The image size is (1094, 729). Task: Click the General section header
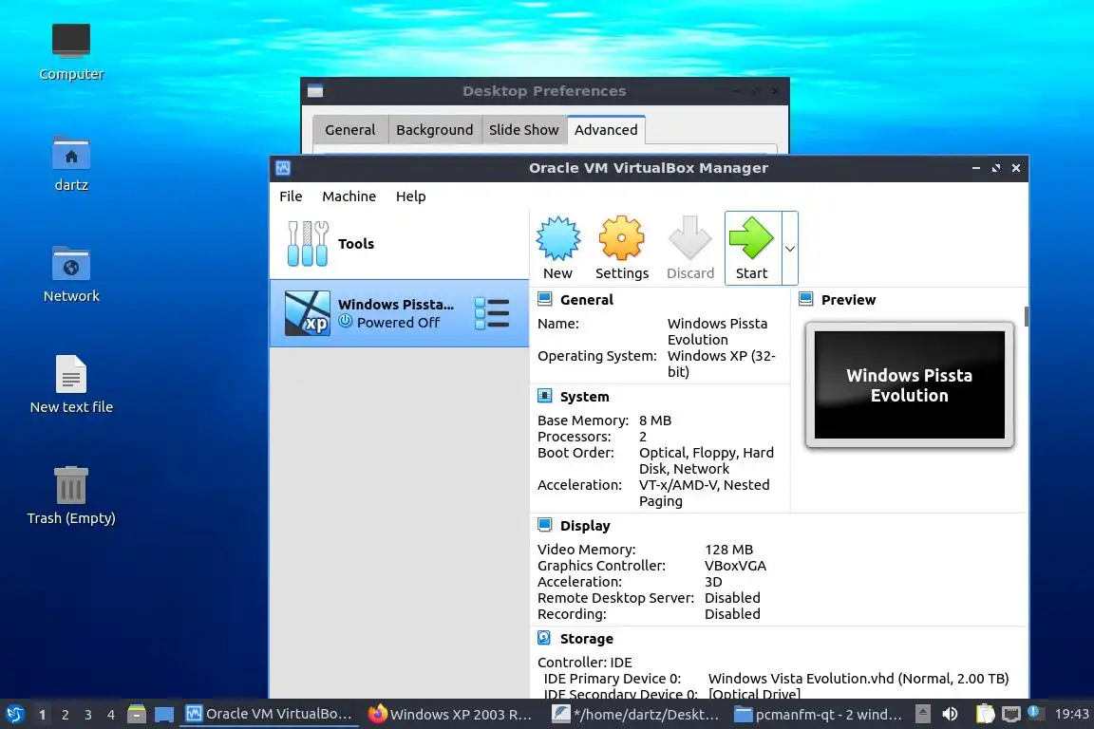(586, 300)
